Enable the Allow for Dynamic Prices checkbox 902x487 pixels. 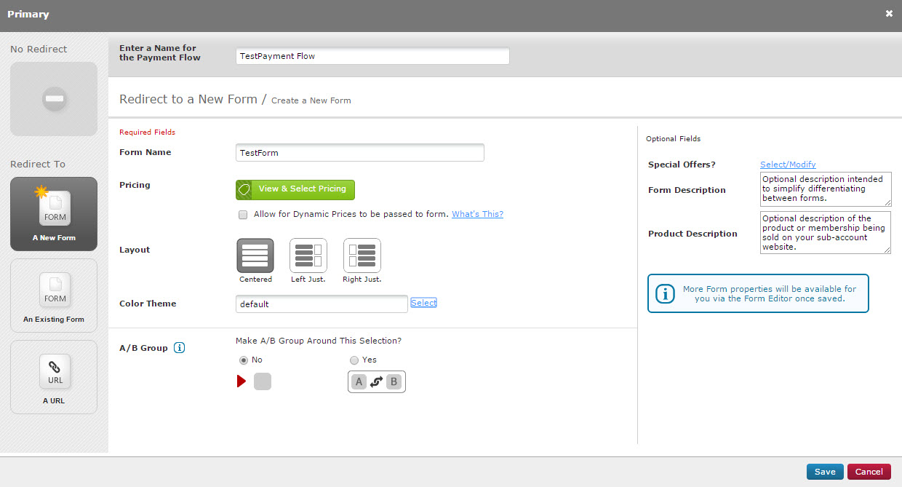click(243, 215)
